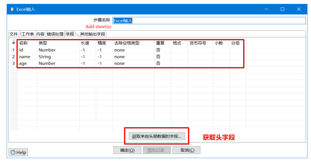
Task: Click the 去除空格类型 column header
Action: [134, 43]
